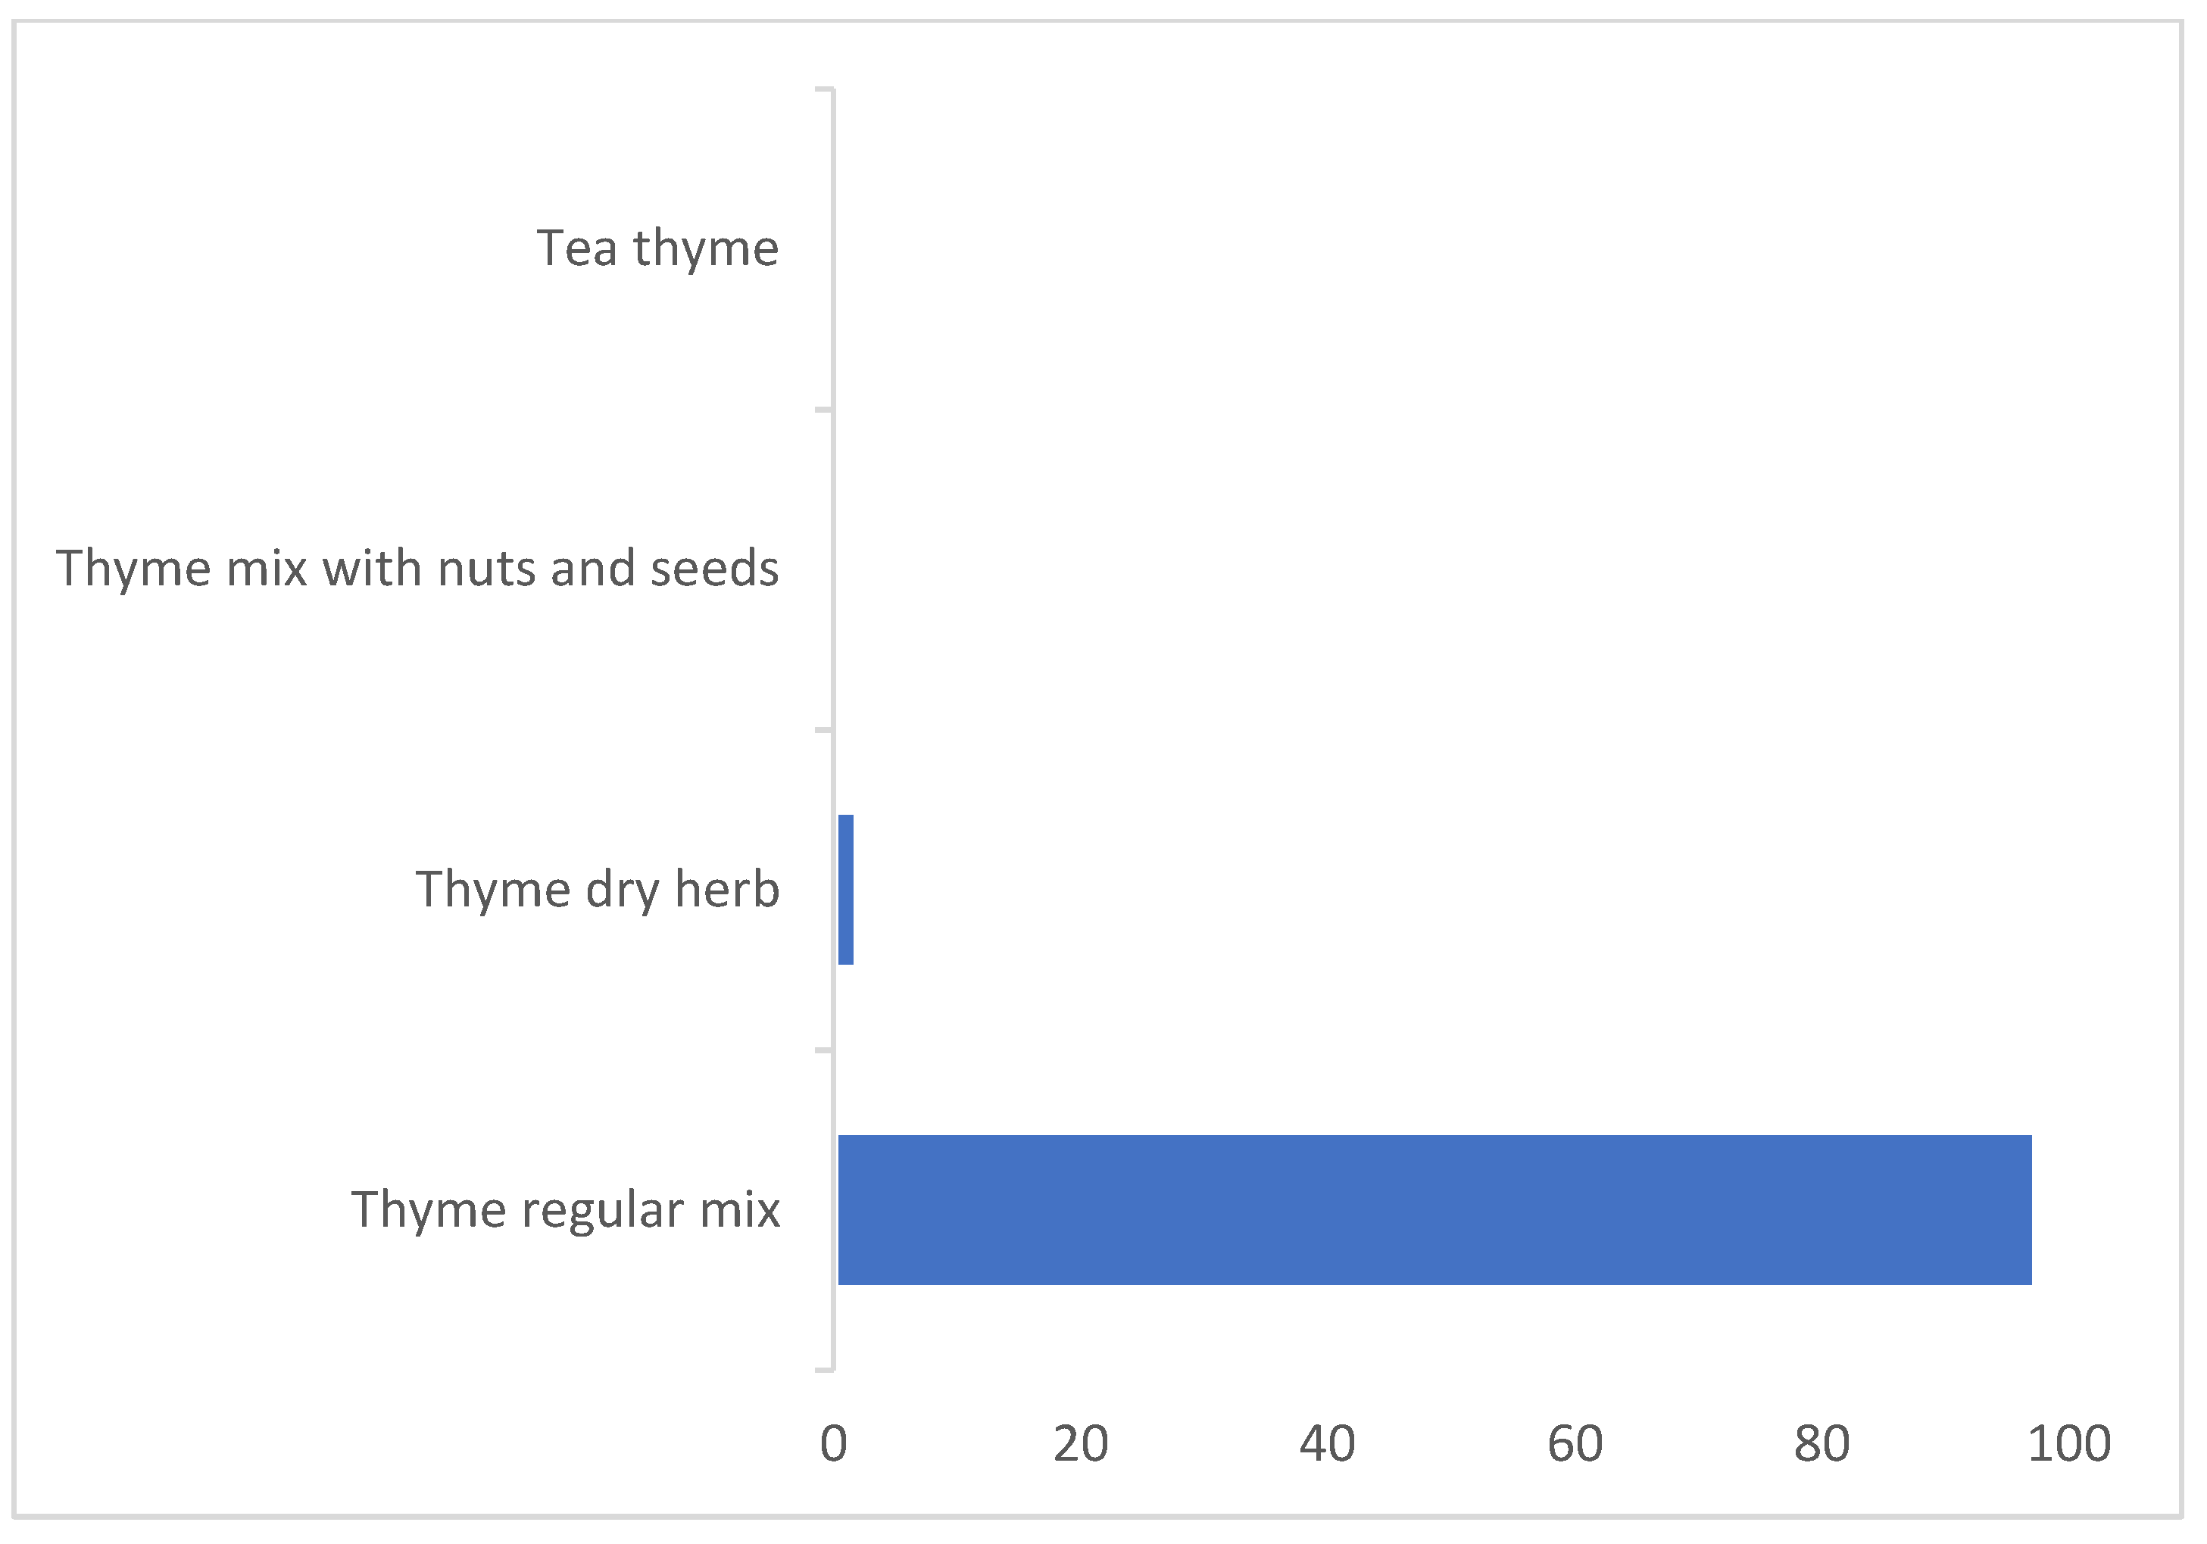Click tick mark above the Thyme regular mix row
2207x1544 pixels.
click(824, 1050)
